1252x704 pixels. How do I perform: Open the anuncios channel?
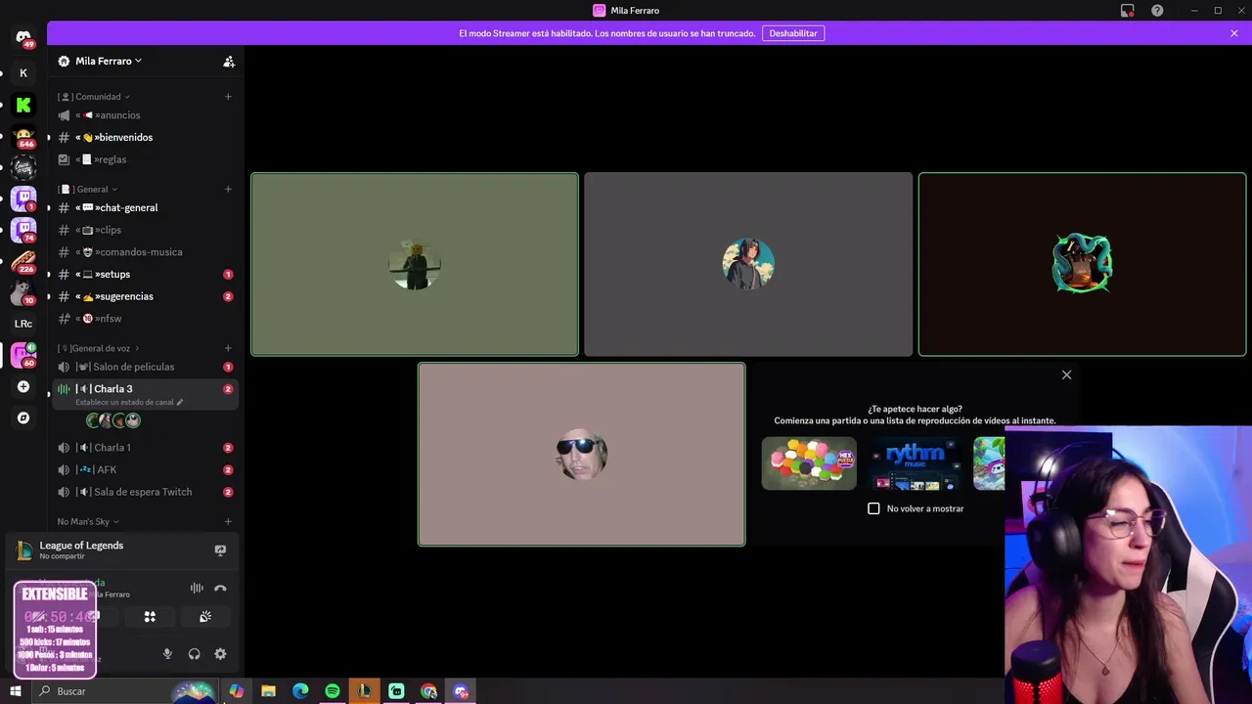click(x=146, y=115)
